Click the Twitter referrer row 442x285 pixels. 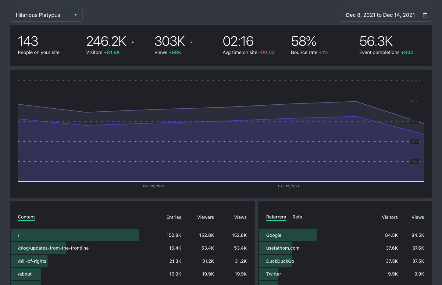tap(273, 274)
